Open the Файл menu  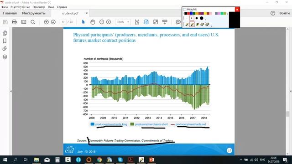coord(5,7)
